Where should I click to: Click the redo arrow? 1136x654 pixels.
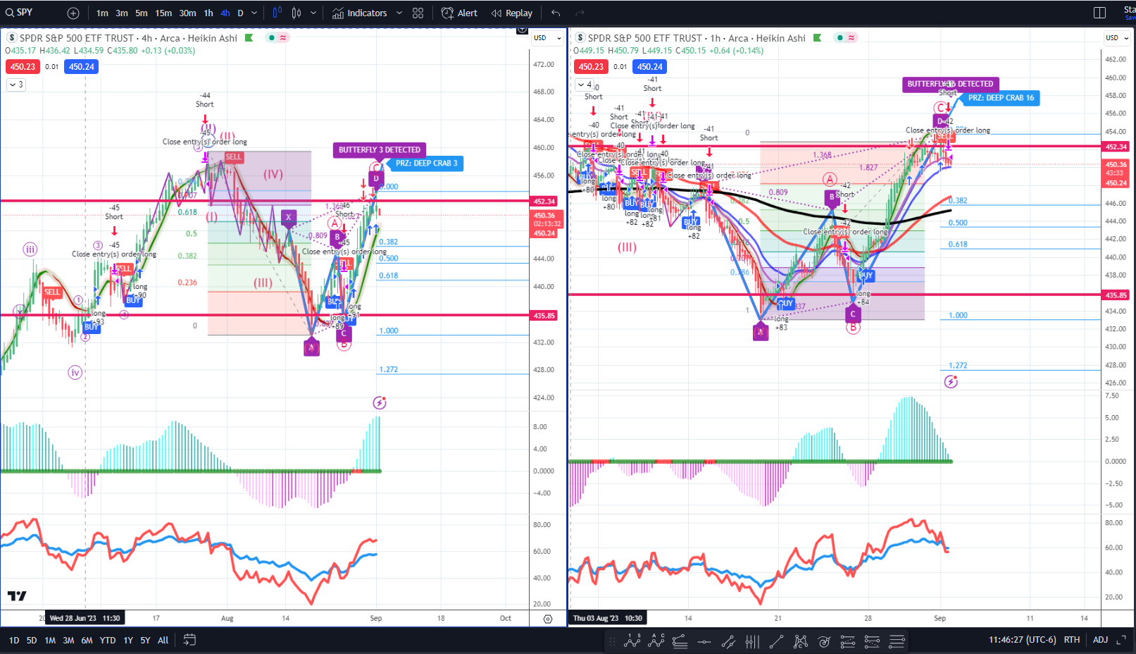coord(580,13)
